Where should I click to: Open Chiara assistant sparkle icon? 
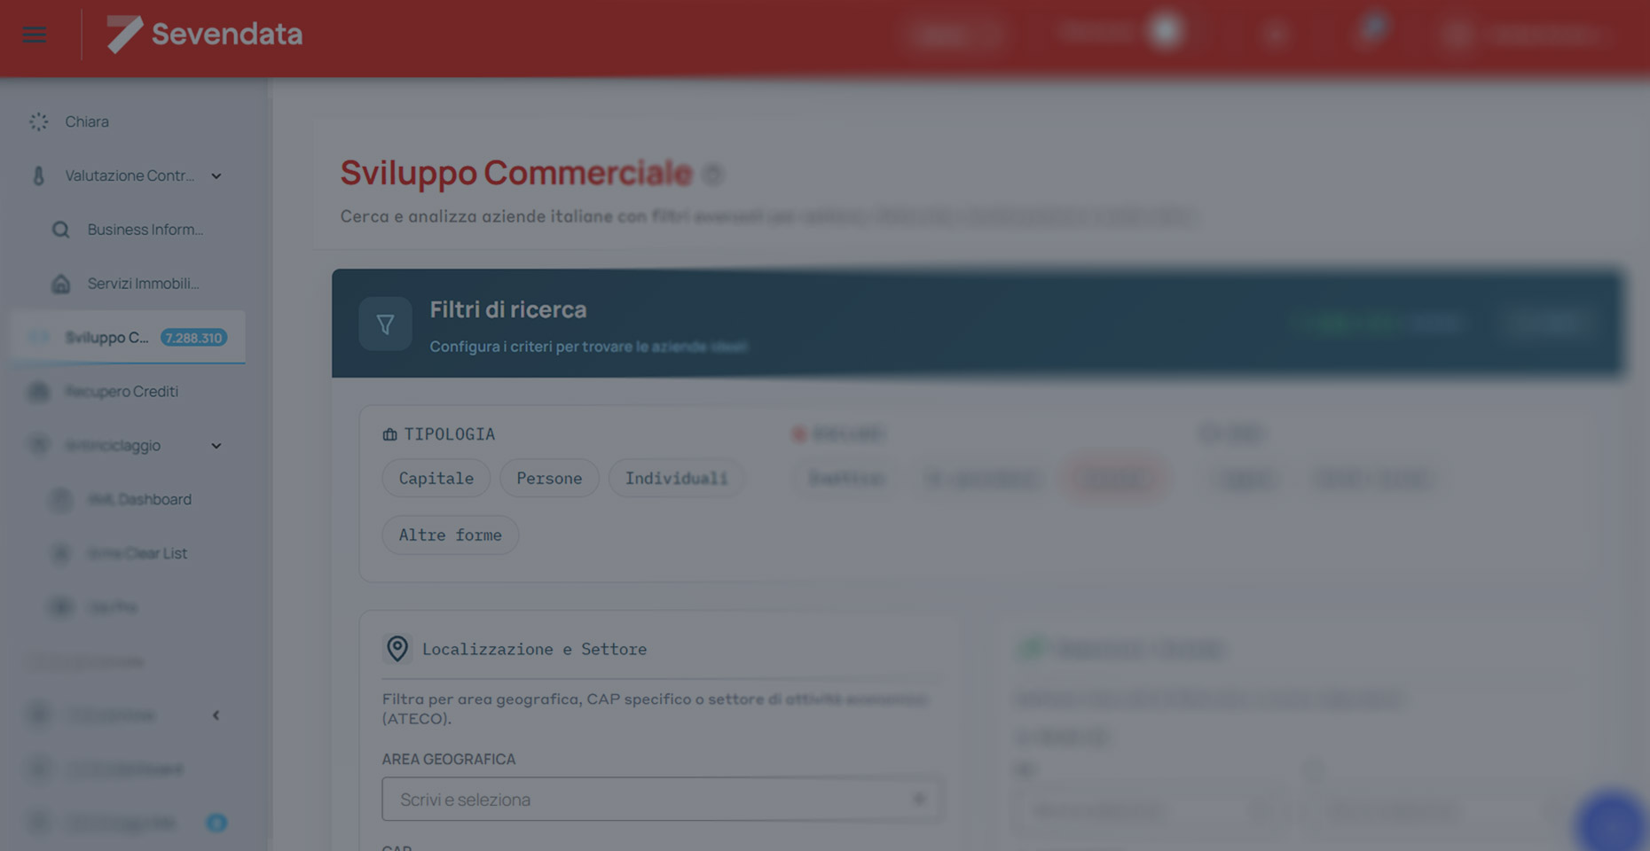pos(38,121)
